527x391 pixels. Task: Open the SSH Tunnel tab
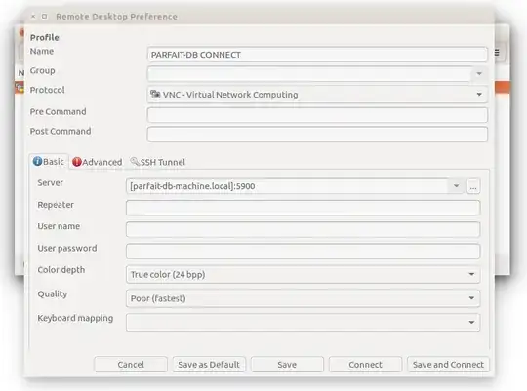pos(158,162)
